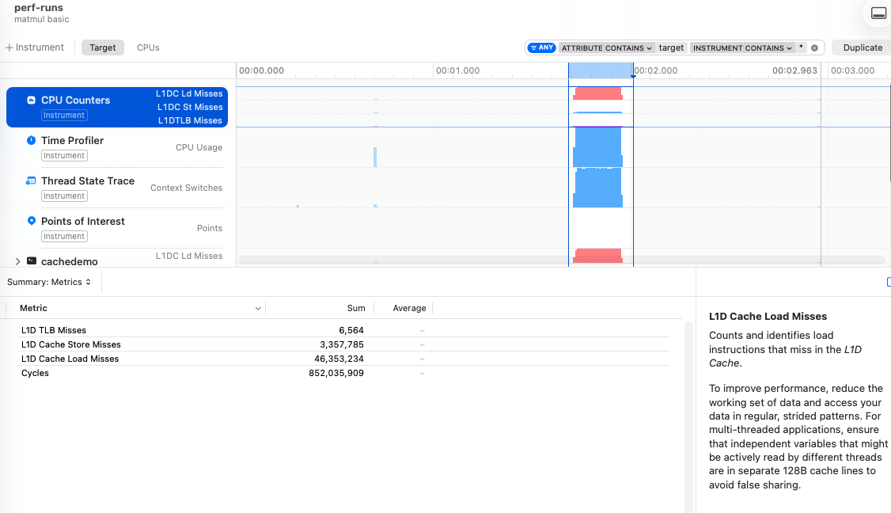Click the Context Switches lane label
Viewport: 891px width, 513px height.
tap(187, 188)
